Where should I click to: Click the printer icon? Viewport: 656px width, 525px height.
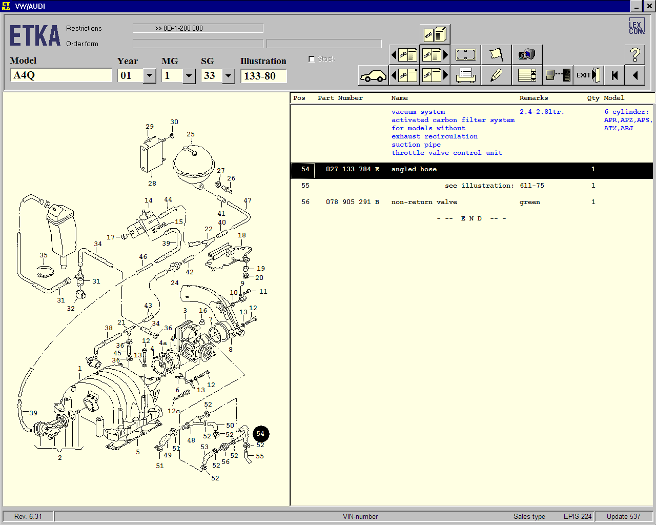pyautogui.click(x=466, y=75)
